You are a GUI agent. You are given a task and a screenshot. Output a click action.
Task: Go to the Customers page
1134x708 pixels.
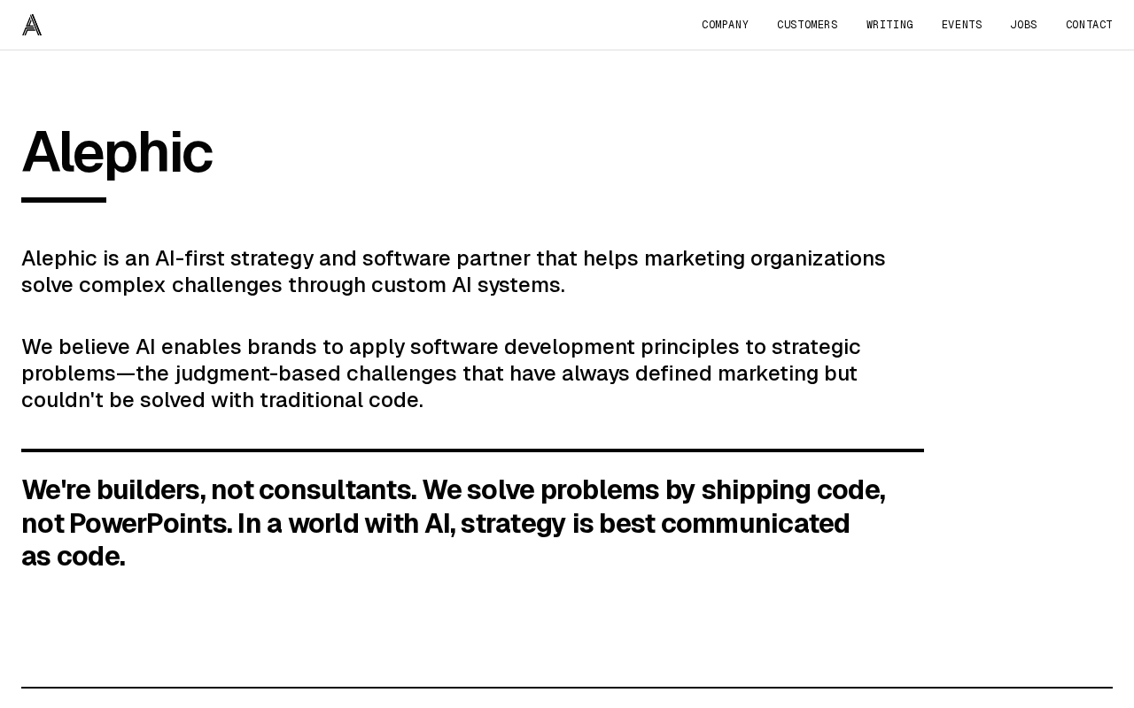[x=807, y=25]
